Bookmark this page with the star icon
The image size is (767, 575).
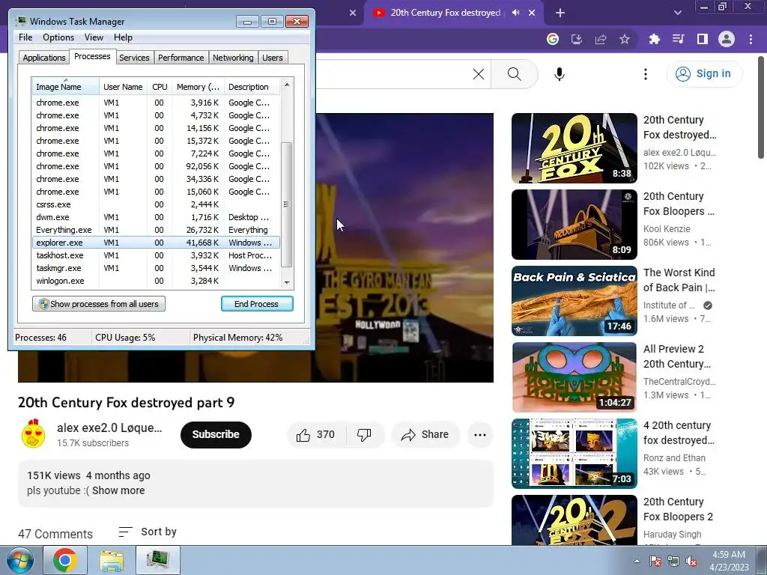pos(625,39)
